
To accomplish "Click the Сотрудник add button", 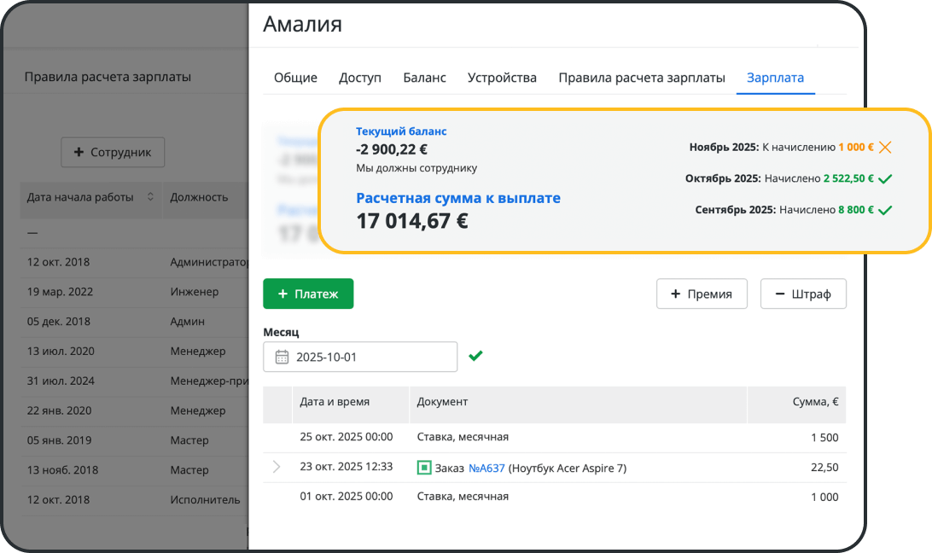I will coord(113,152).
